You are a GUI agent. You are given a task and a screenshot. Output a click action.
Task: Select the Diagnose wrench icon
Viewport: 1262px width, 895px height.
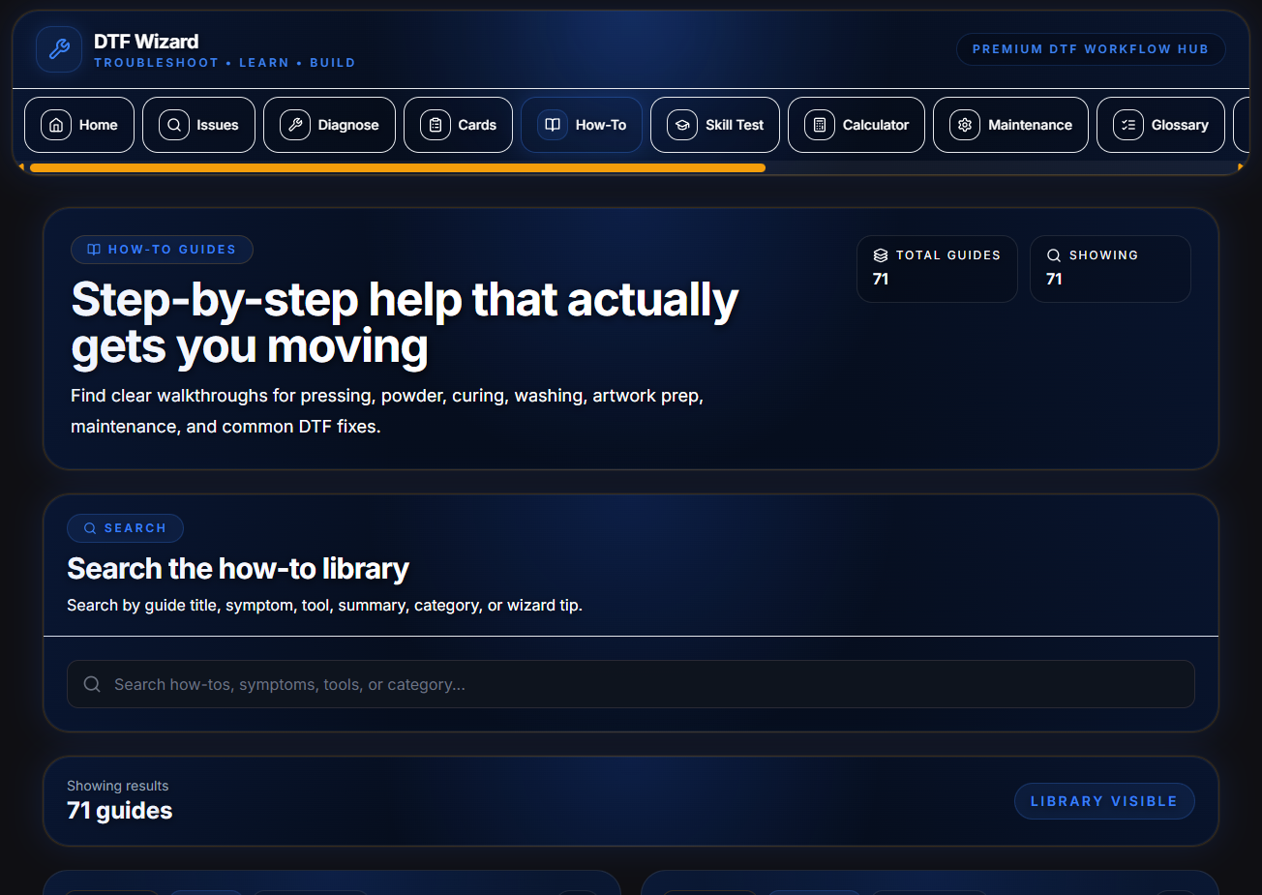[x=295, y=125]
